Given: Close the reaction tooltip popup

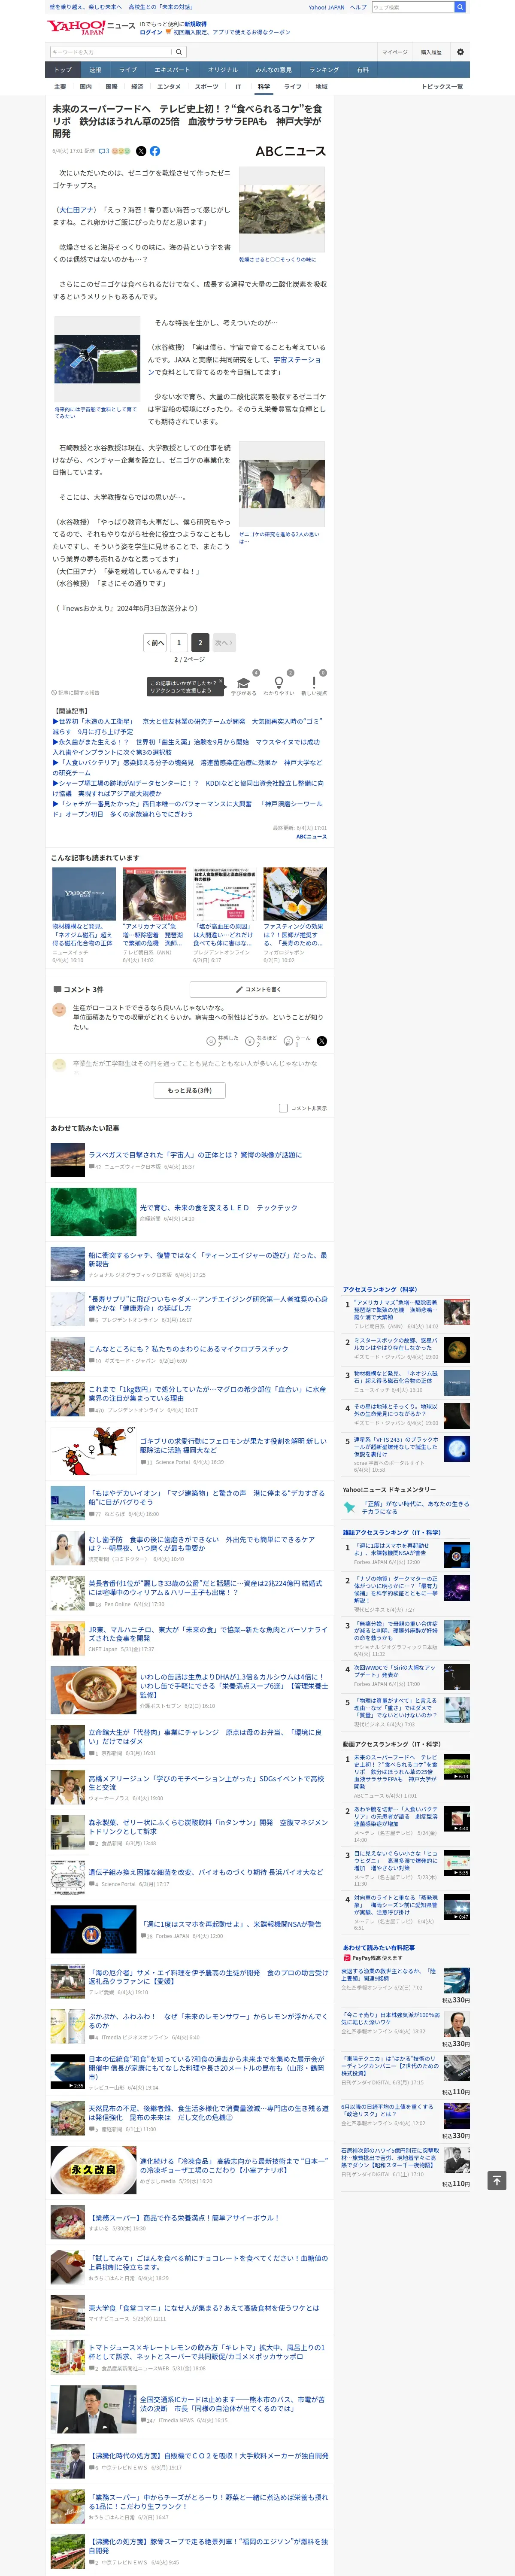Looking at the screenshot, I should pyautogui.click(x=221, y=681).
